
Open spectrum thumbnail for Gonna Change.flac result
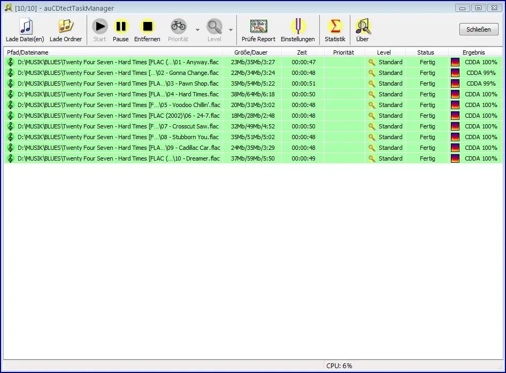tap(455, 73)
